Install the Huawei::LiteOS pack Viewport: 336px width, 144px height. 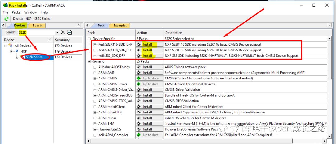(149, 129)
